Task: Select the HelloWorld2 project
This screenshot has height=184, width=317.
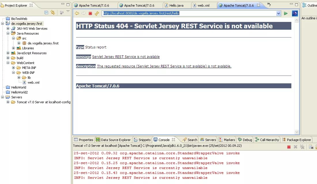Action: [x=17, y=92]
